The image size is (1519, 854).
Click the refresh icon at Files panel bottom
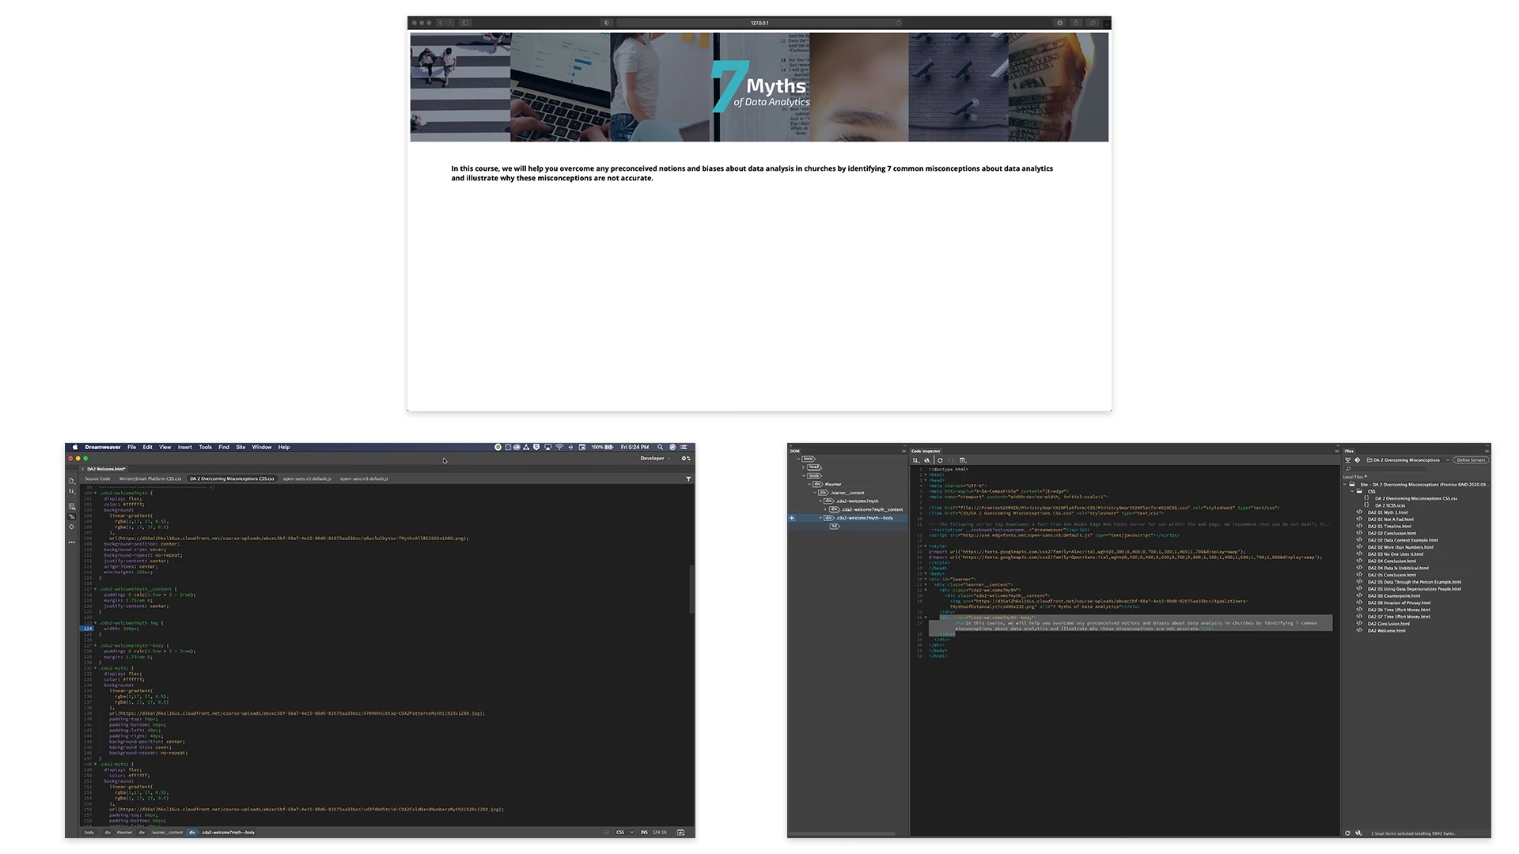(x=1347, y=833)
